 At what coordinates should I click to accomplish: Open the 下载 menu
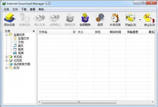coord(24,9)
